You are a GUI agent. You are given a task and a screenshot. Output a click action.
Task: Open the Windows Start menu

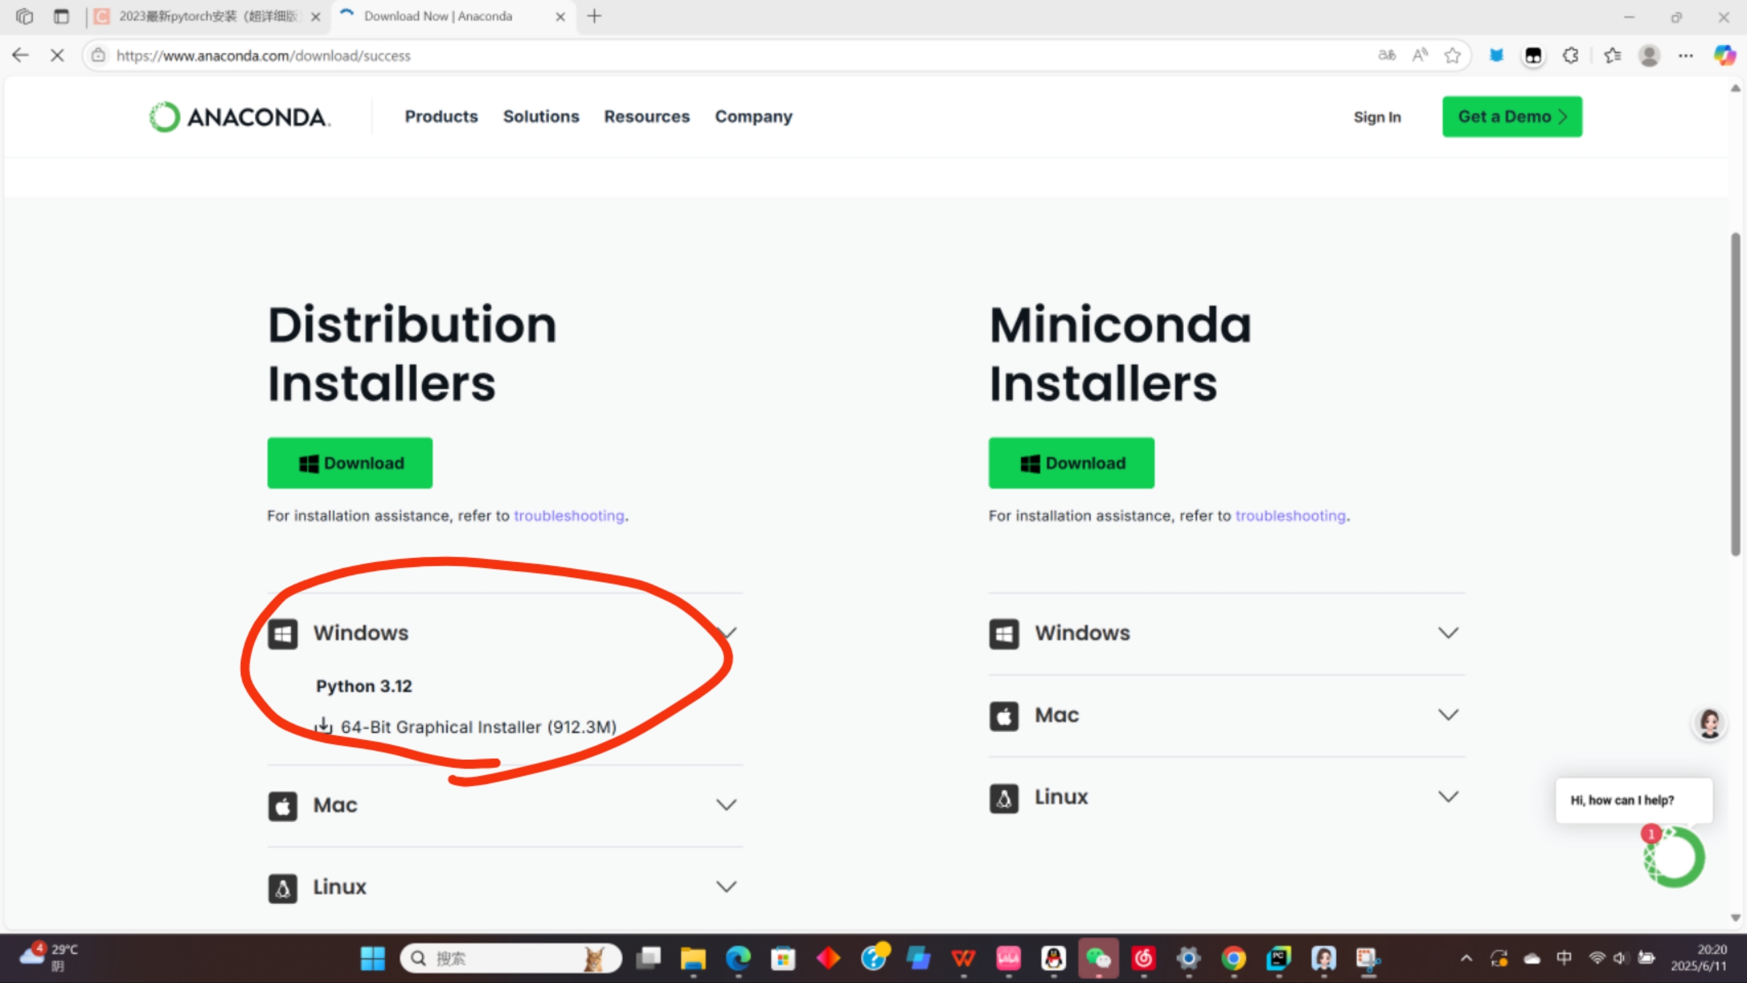click(x=373, y=958)
